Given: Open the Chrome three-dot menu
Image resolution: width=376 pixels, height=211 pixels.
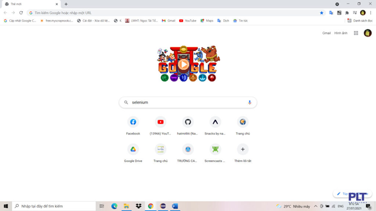Looking at the screenshot, I should tap(371, 13).
